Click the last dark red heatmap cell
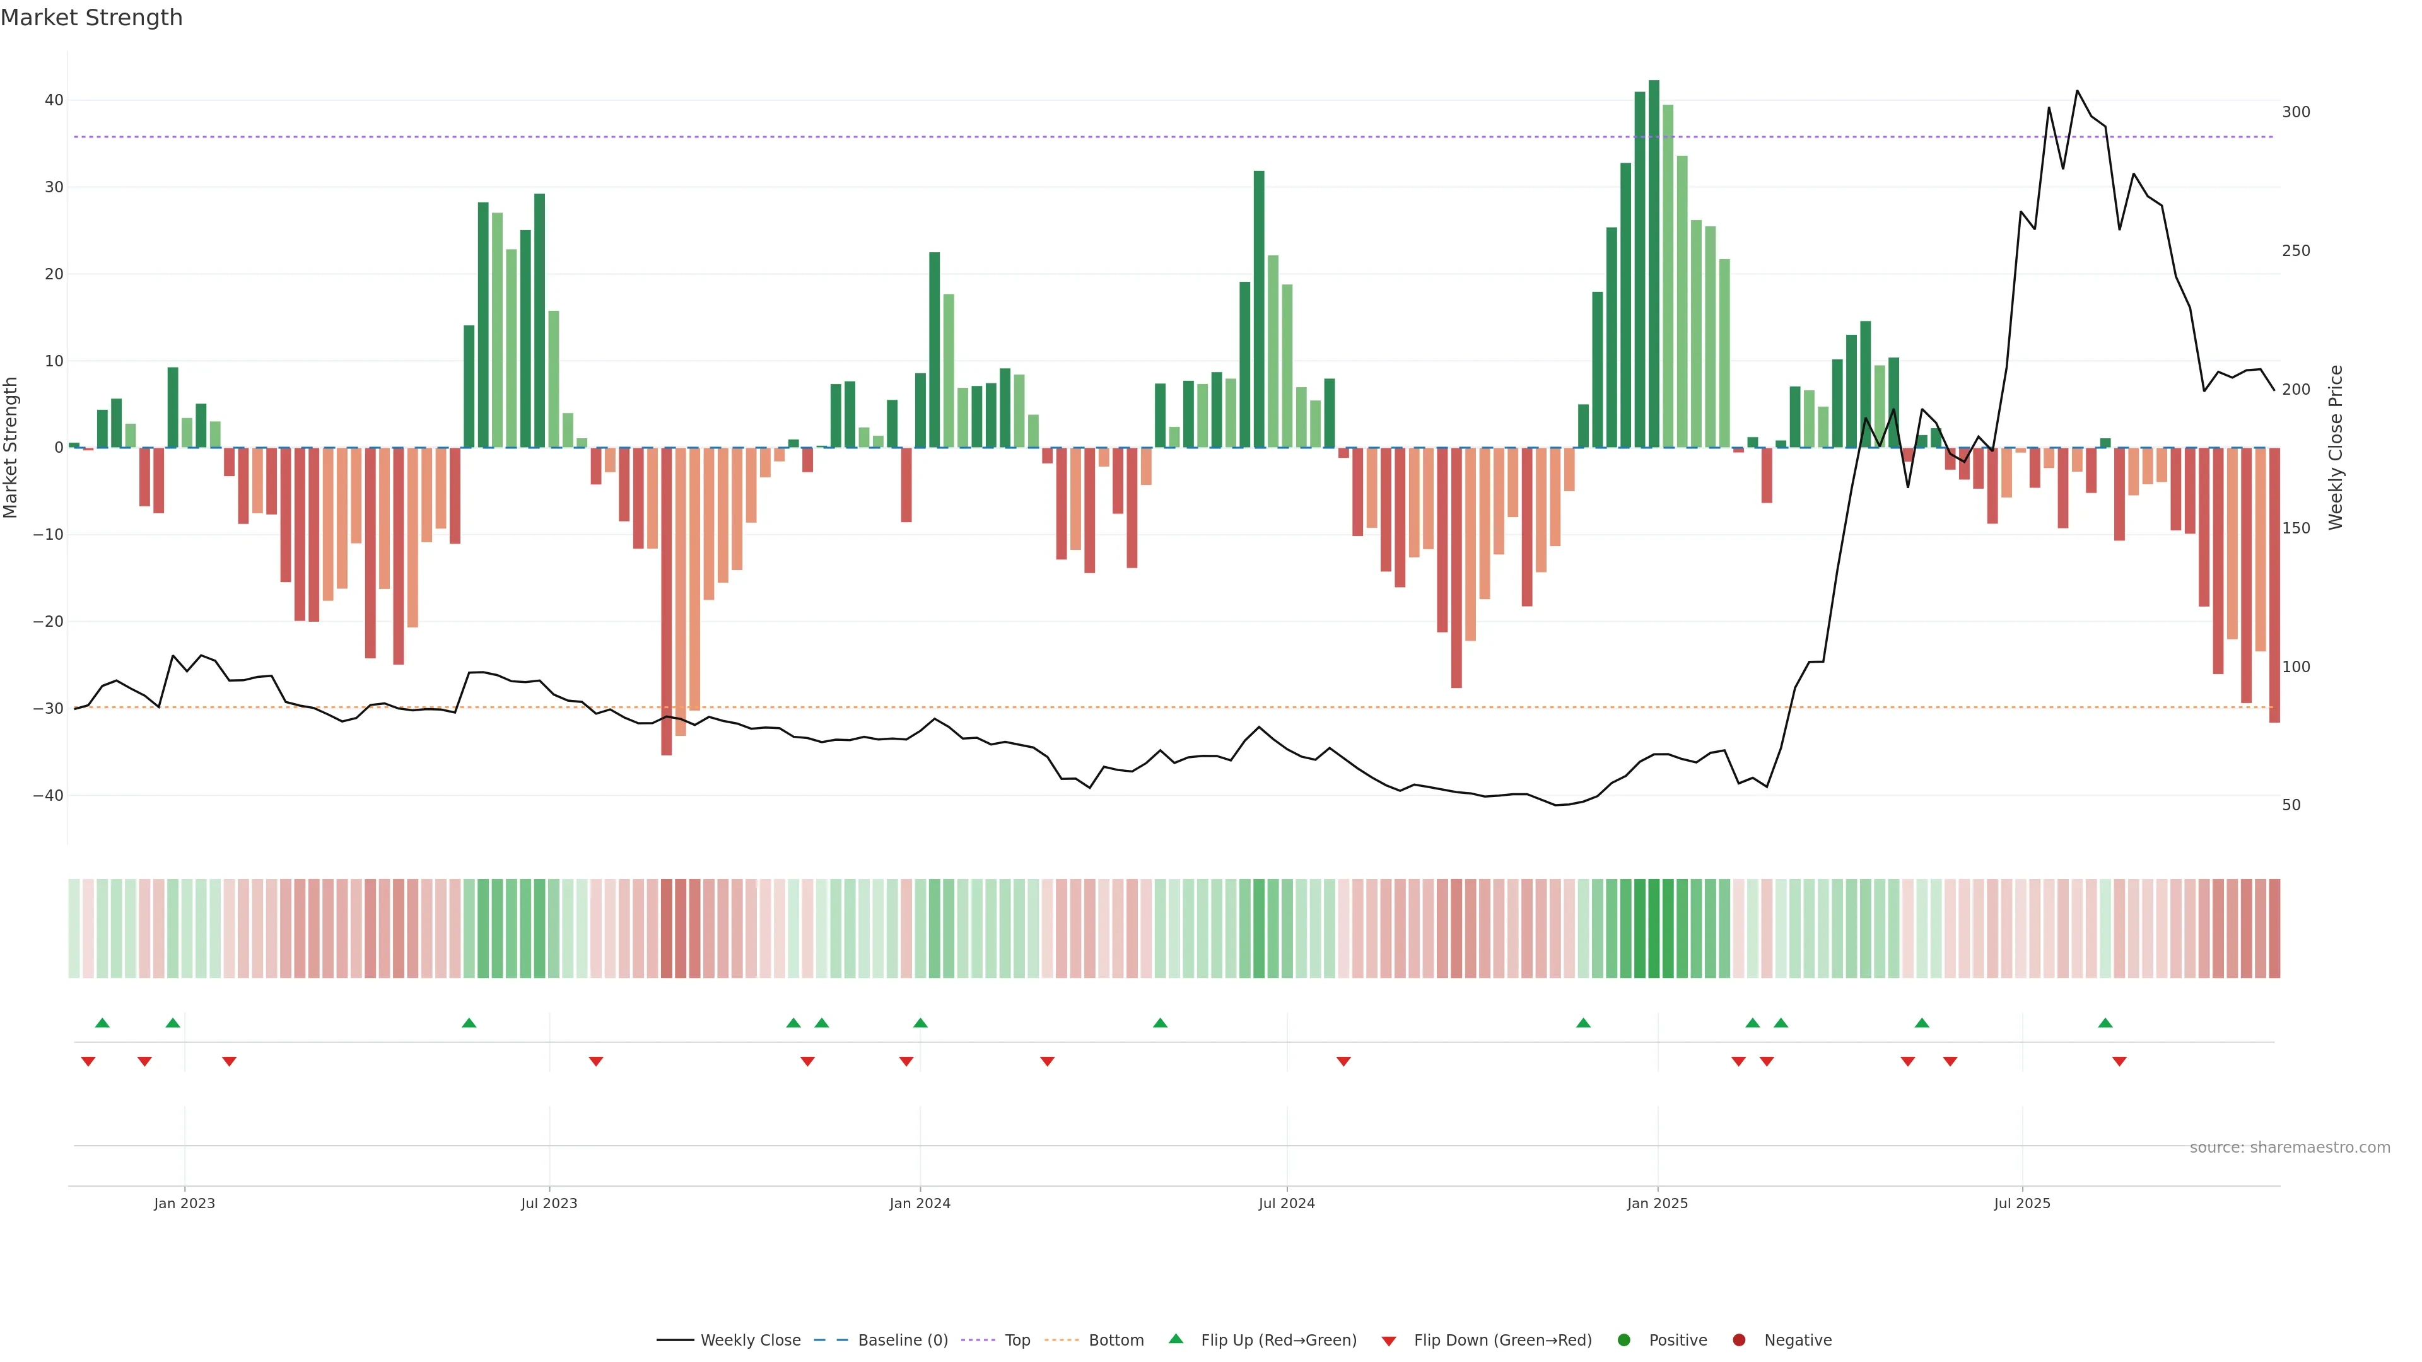 [x=2274, y=929]
